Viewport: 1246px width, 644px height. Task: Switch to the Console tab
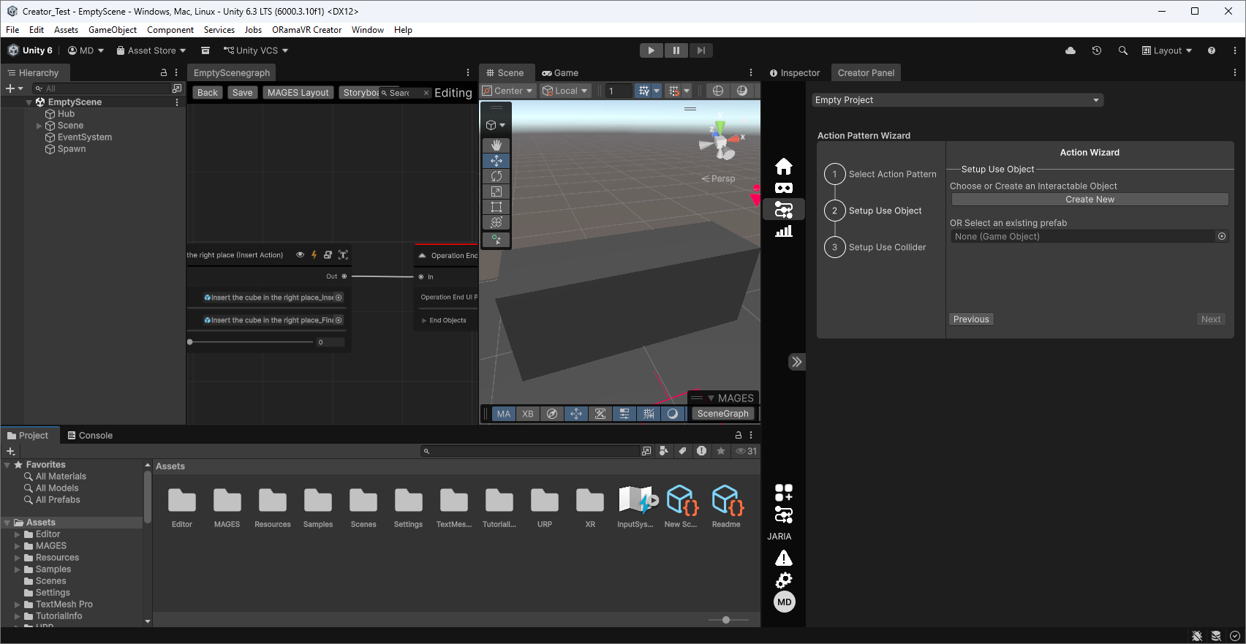pos(90,435)
